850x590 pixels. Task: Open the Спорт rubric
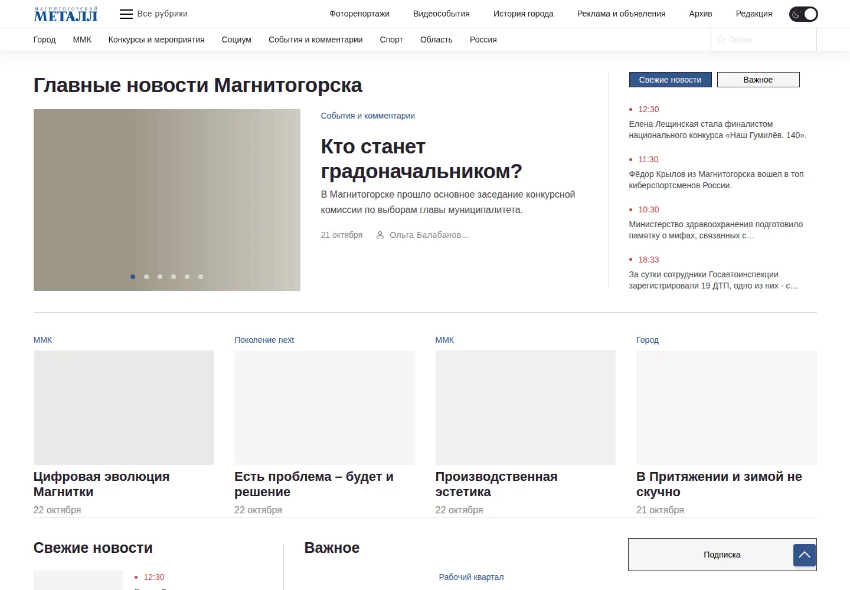coord(391,40)
